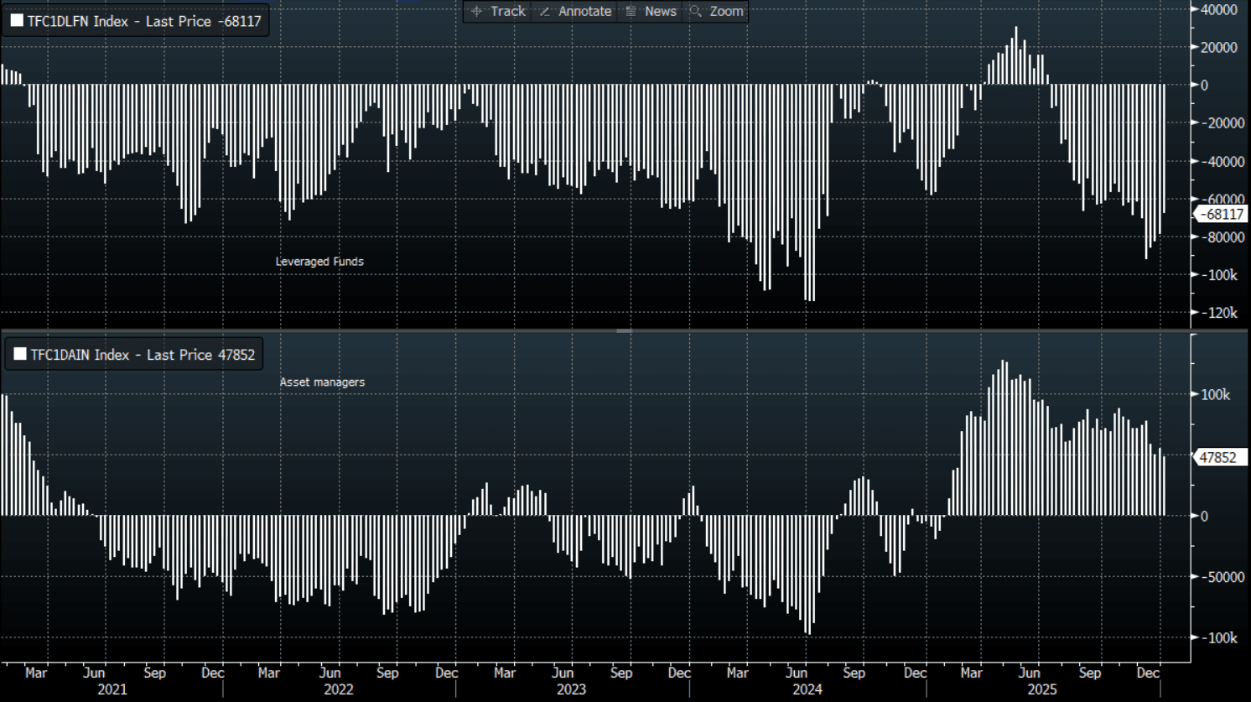The height and width of the screenshot is (702, 1251).
Task: Click the 2023 year label on time axis
Action: [571, 689]
